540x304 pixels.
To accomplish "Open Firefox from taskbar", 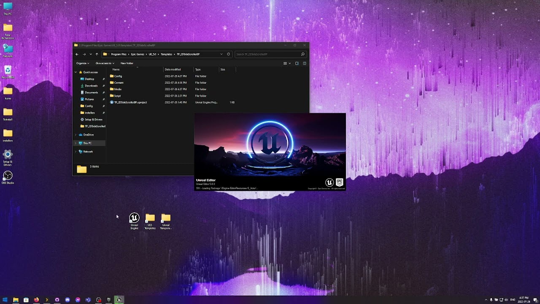I will [x=36, y=300].
